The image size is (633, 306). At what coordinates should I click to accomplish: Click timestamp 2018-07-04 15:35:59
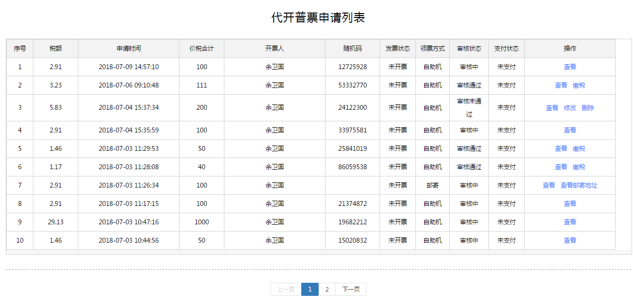(x=129, y=130)
